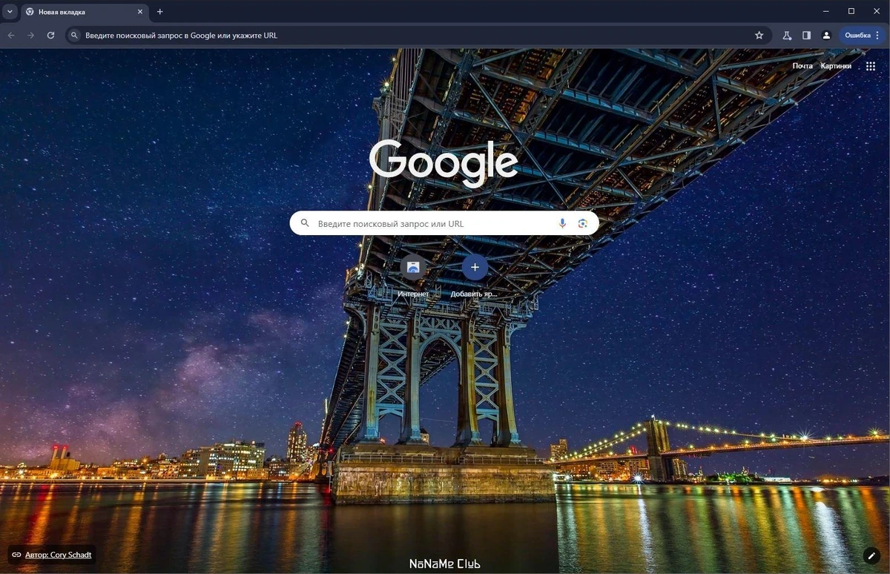890x574 pixels.
Task: Open the Картинки link
Action: [x=836, y=66]
